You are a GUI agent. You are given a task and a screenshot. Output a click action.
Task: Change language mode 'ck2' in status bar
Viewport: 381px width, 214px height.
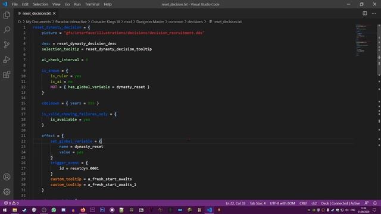pos(314,203)
